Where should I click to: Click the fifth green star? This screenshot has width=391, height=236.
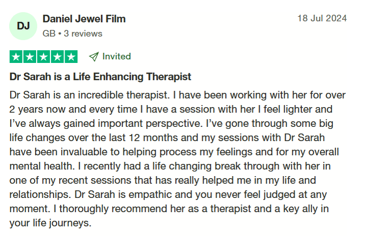pos(71,57)
